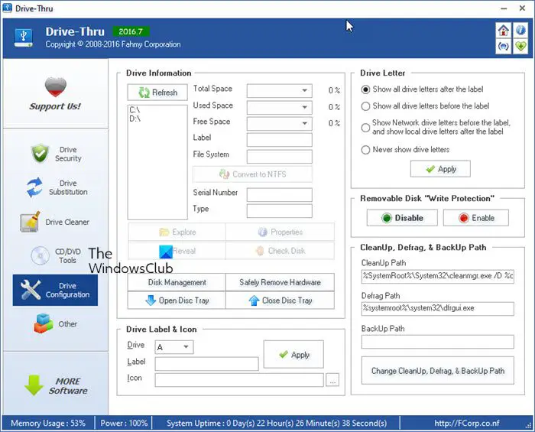Click Power: 100% status entry
Image resolution: width=535 pixels, height=432 pixels.
pyautogui.click(x=124, y=424)
